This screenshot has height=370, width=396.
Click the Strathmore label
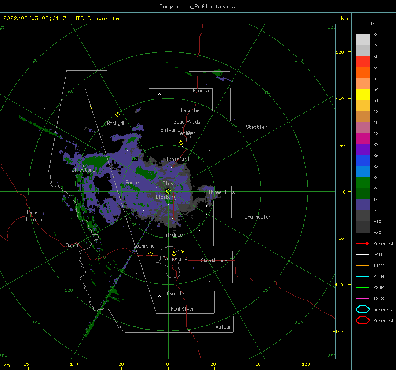coord(214,260)
